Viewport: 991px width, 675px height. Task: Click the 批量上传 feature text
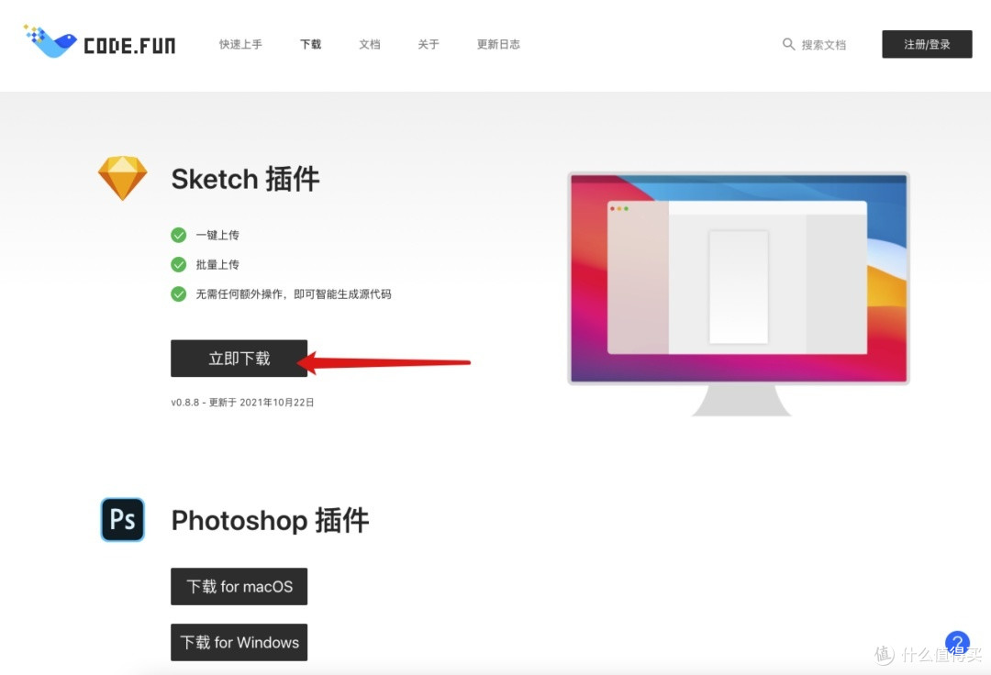(217, 264)
